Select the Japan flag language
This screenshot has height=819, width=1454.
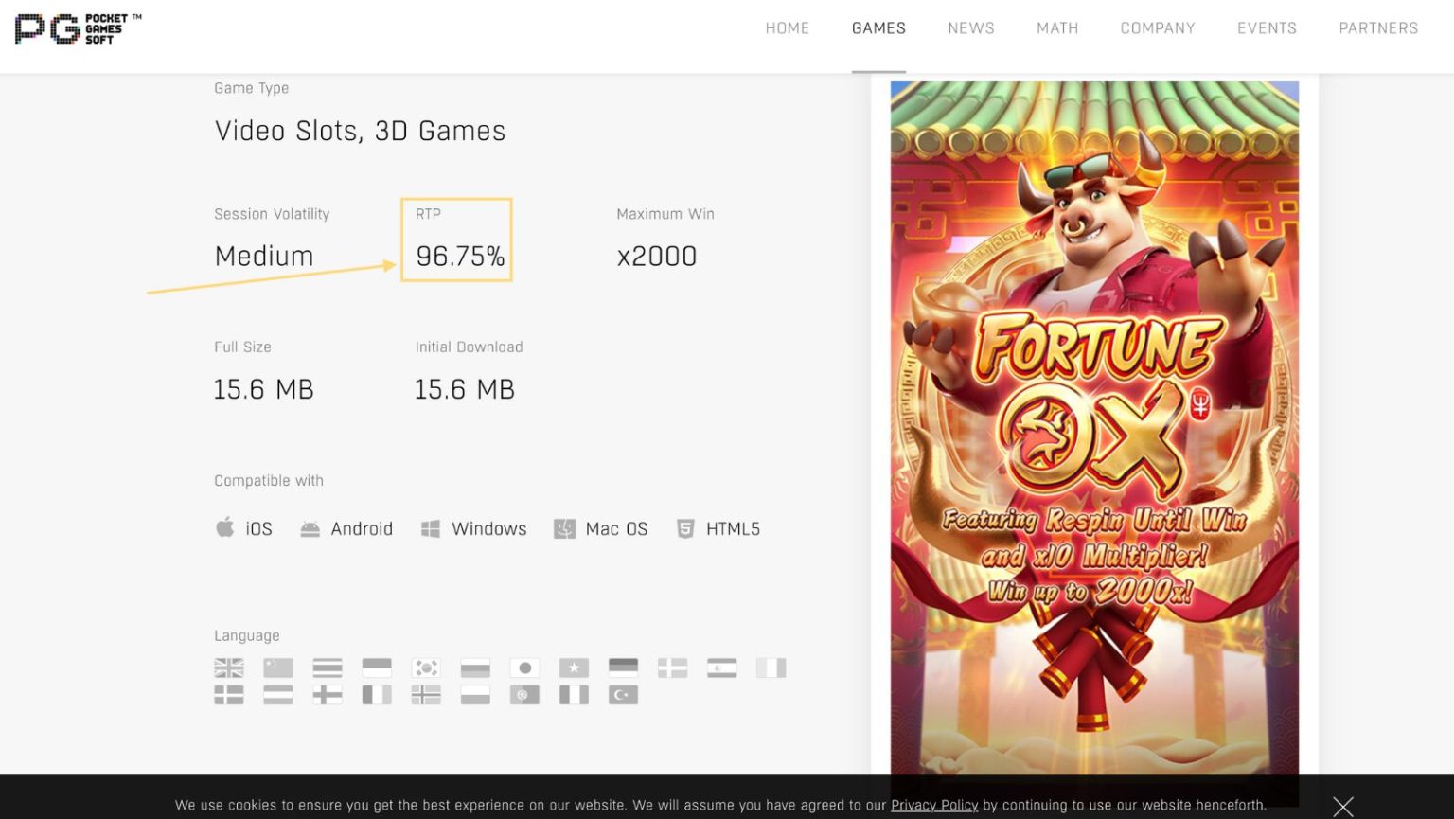click(524, 668)
